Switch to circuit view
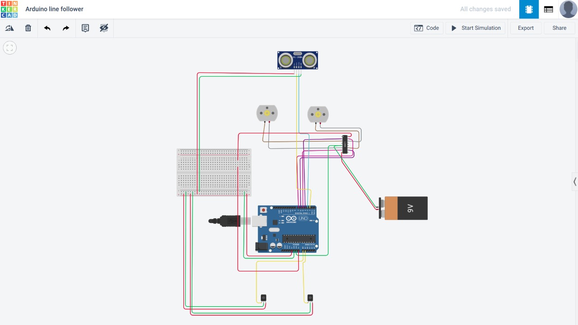This screenshot has width=578, height=325. click(529, 9)
